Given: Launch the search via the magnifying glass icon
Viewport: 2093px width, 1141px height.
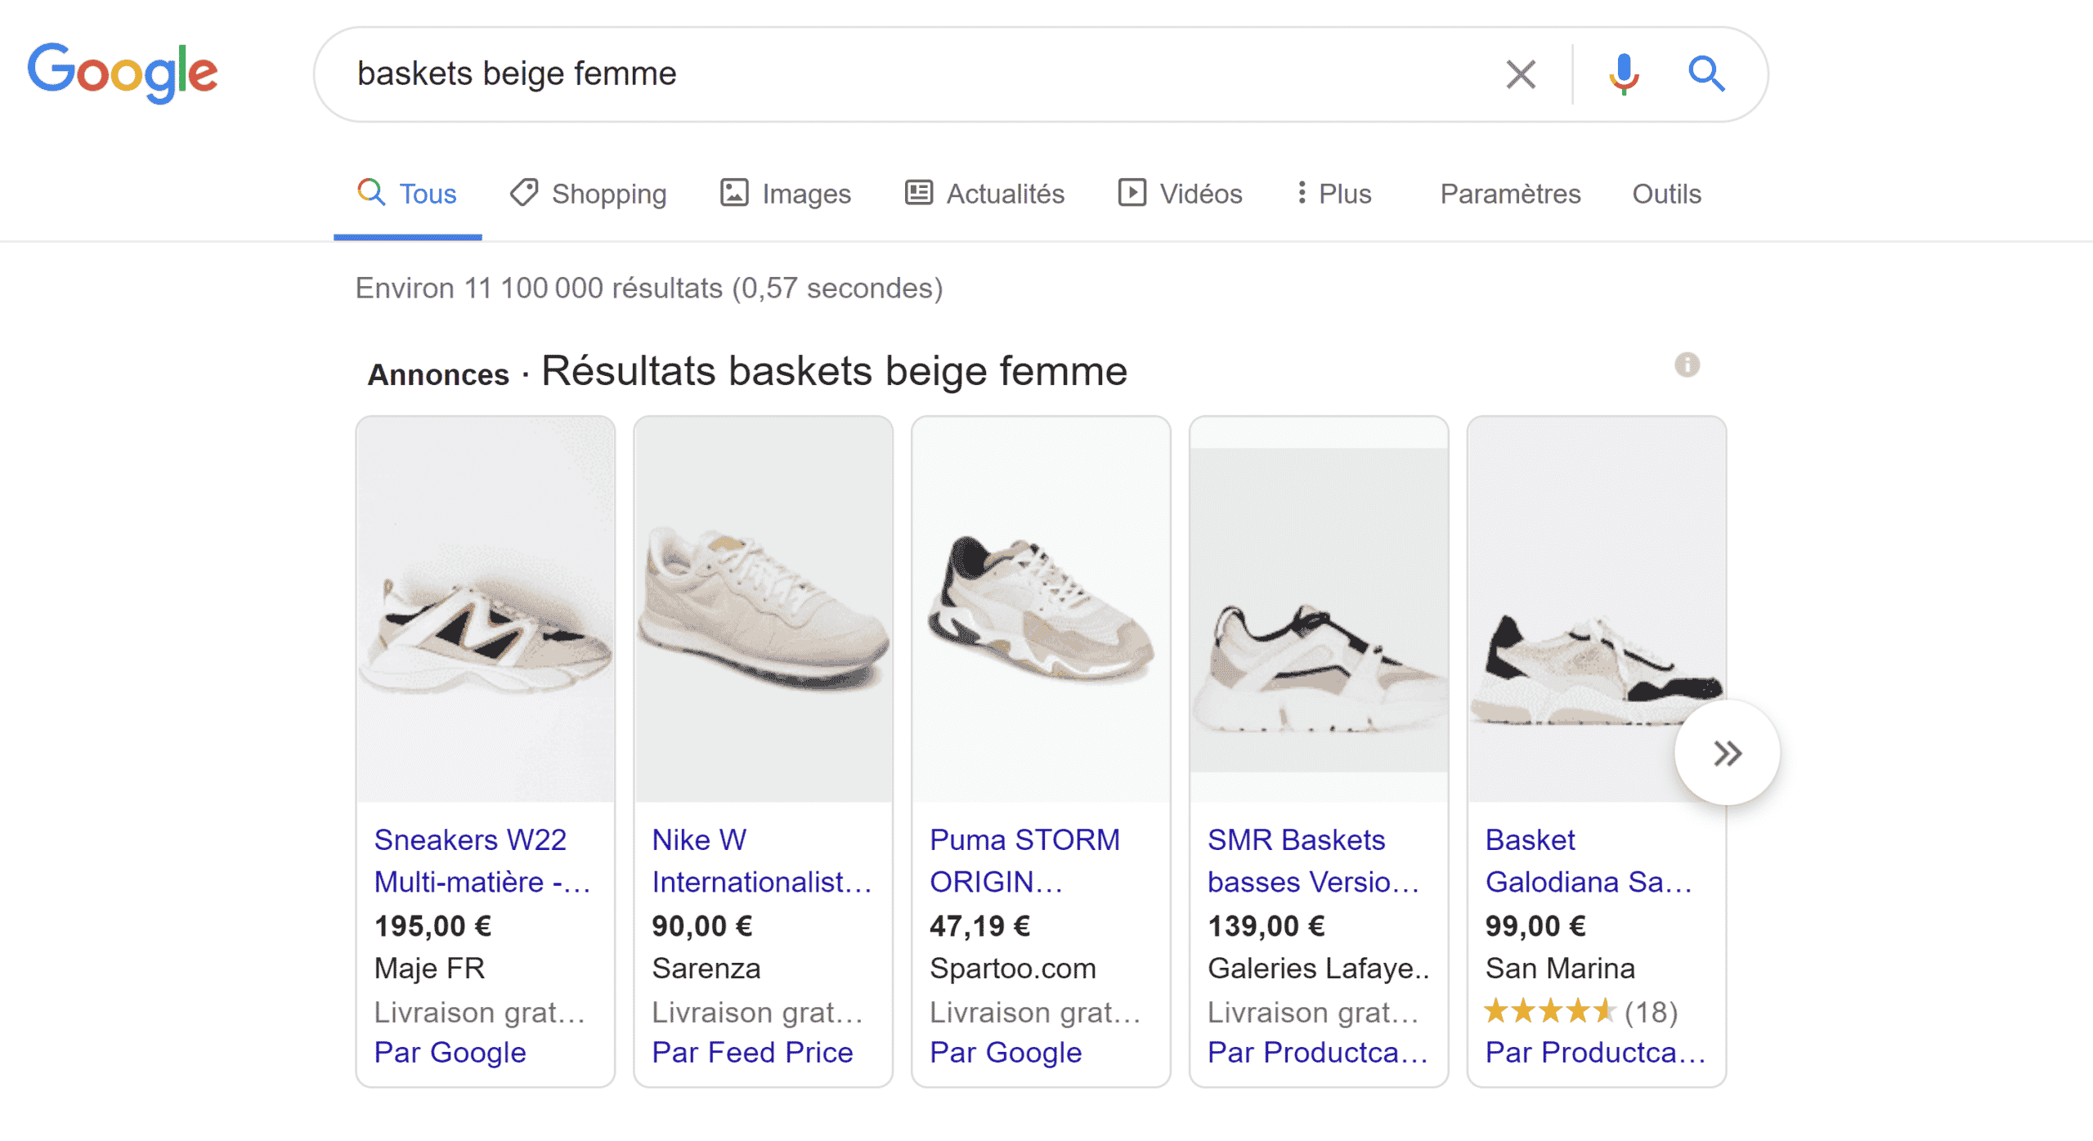Looking at the screenshot, I should (x=1706, y=74).
